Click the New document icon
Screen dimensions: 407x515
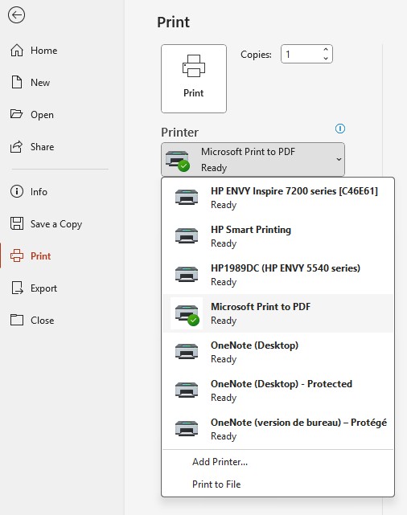coord(17,82)
